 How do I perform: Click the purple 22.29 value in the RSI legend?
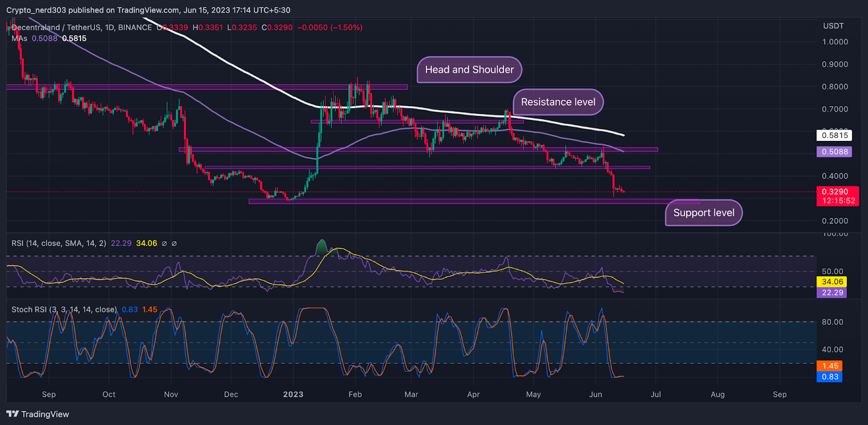[x=121, y=243]
